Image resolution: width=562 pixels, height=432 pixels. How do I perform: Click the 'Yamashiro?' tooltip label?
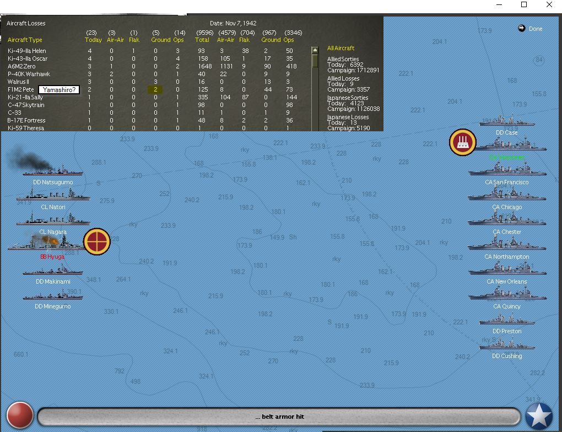click(x=59, y=90)
